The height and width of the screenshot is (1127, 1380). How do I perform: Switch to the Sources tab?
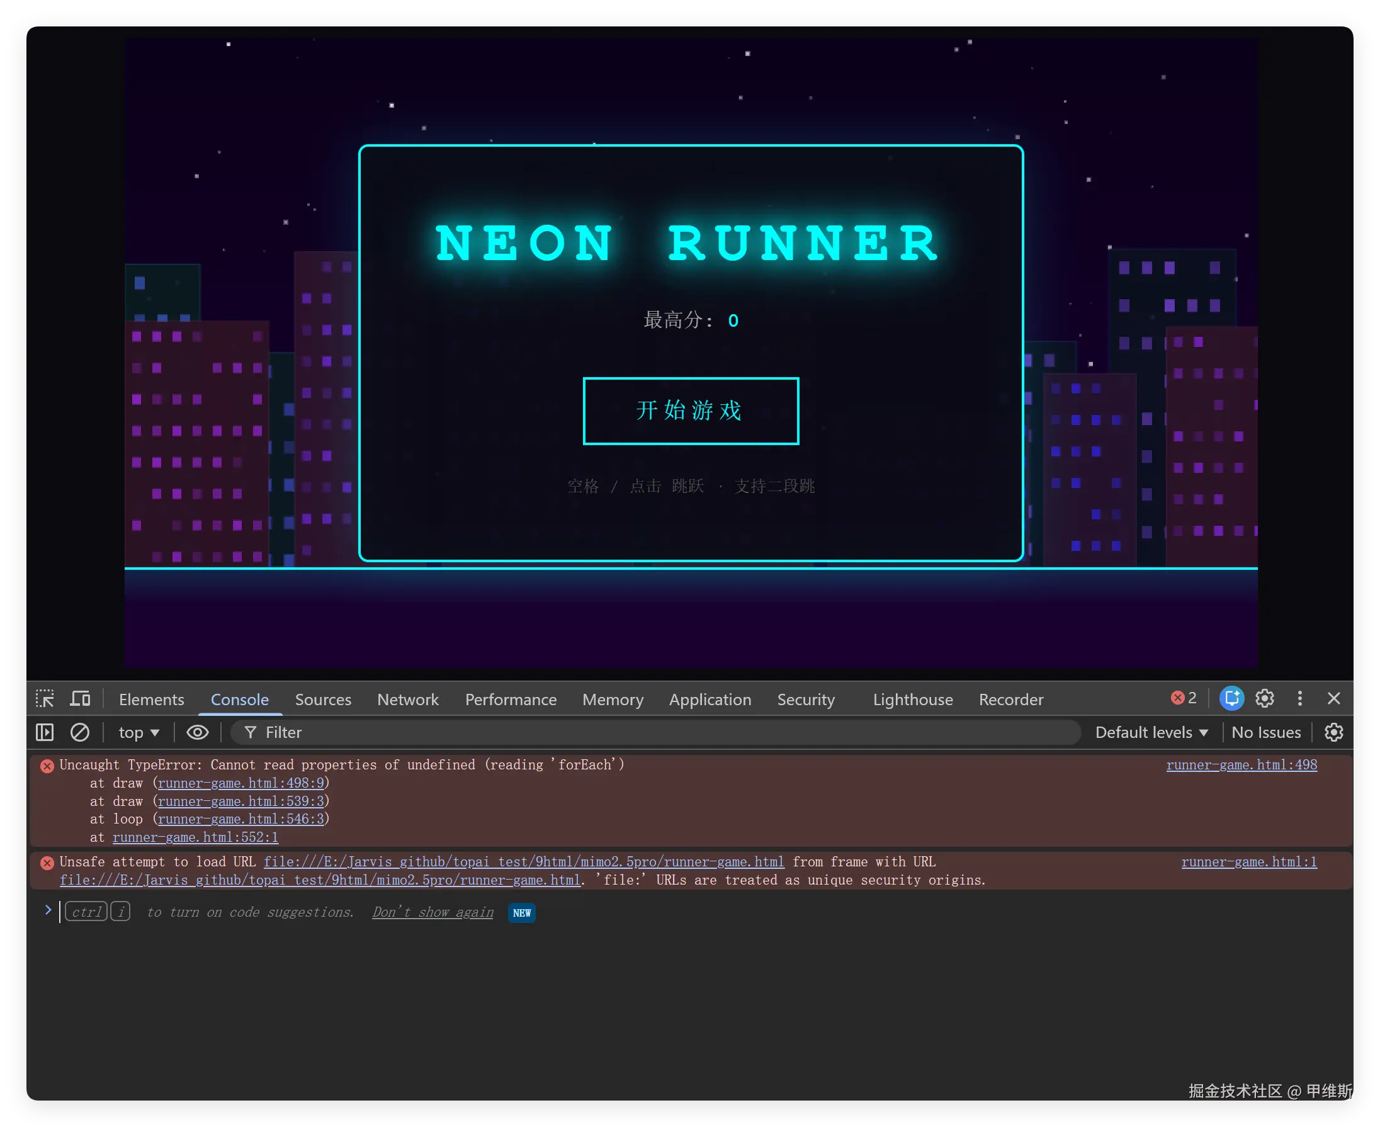point(322,699)
